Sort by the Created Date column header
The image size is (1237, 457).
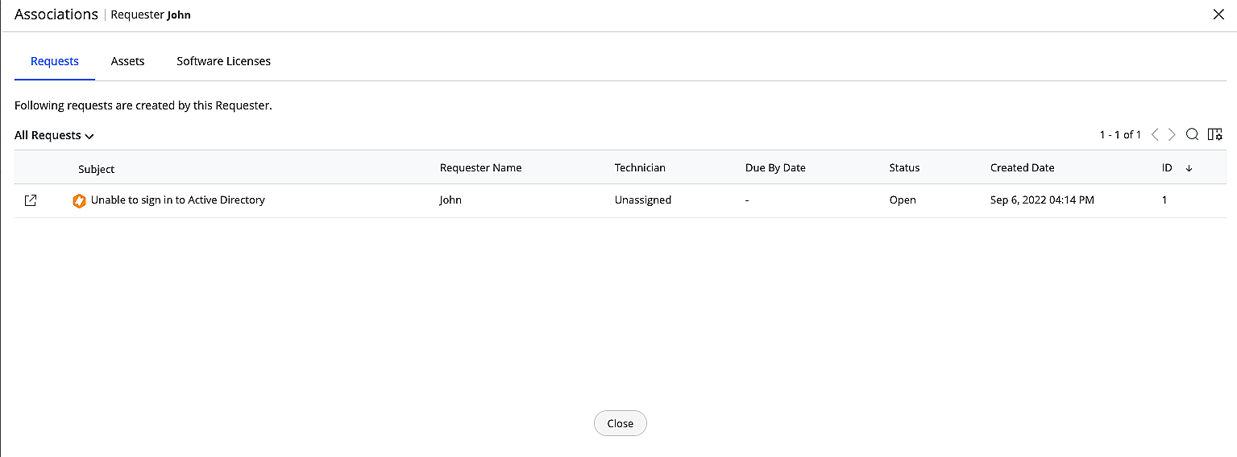(x=1022, y=168)
